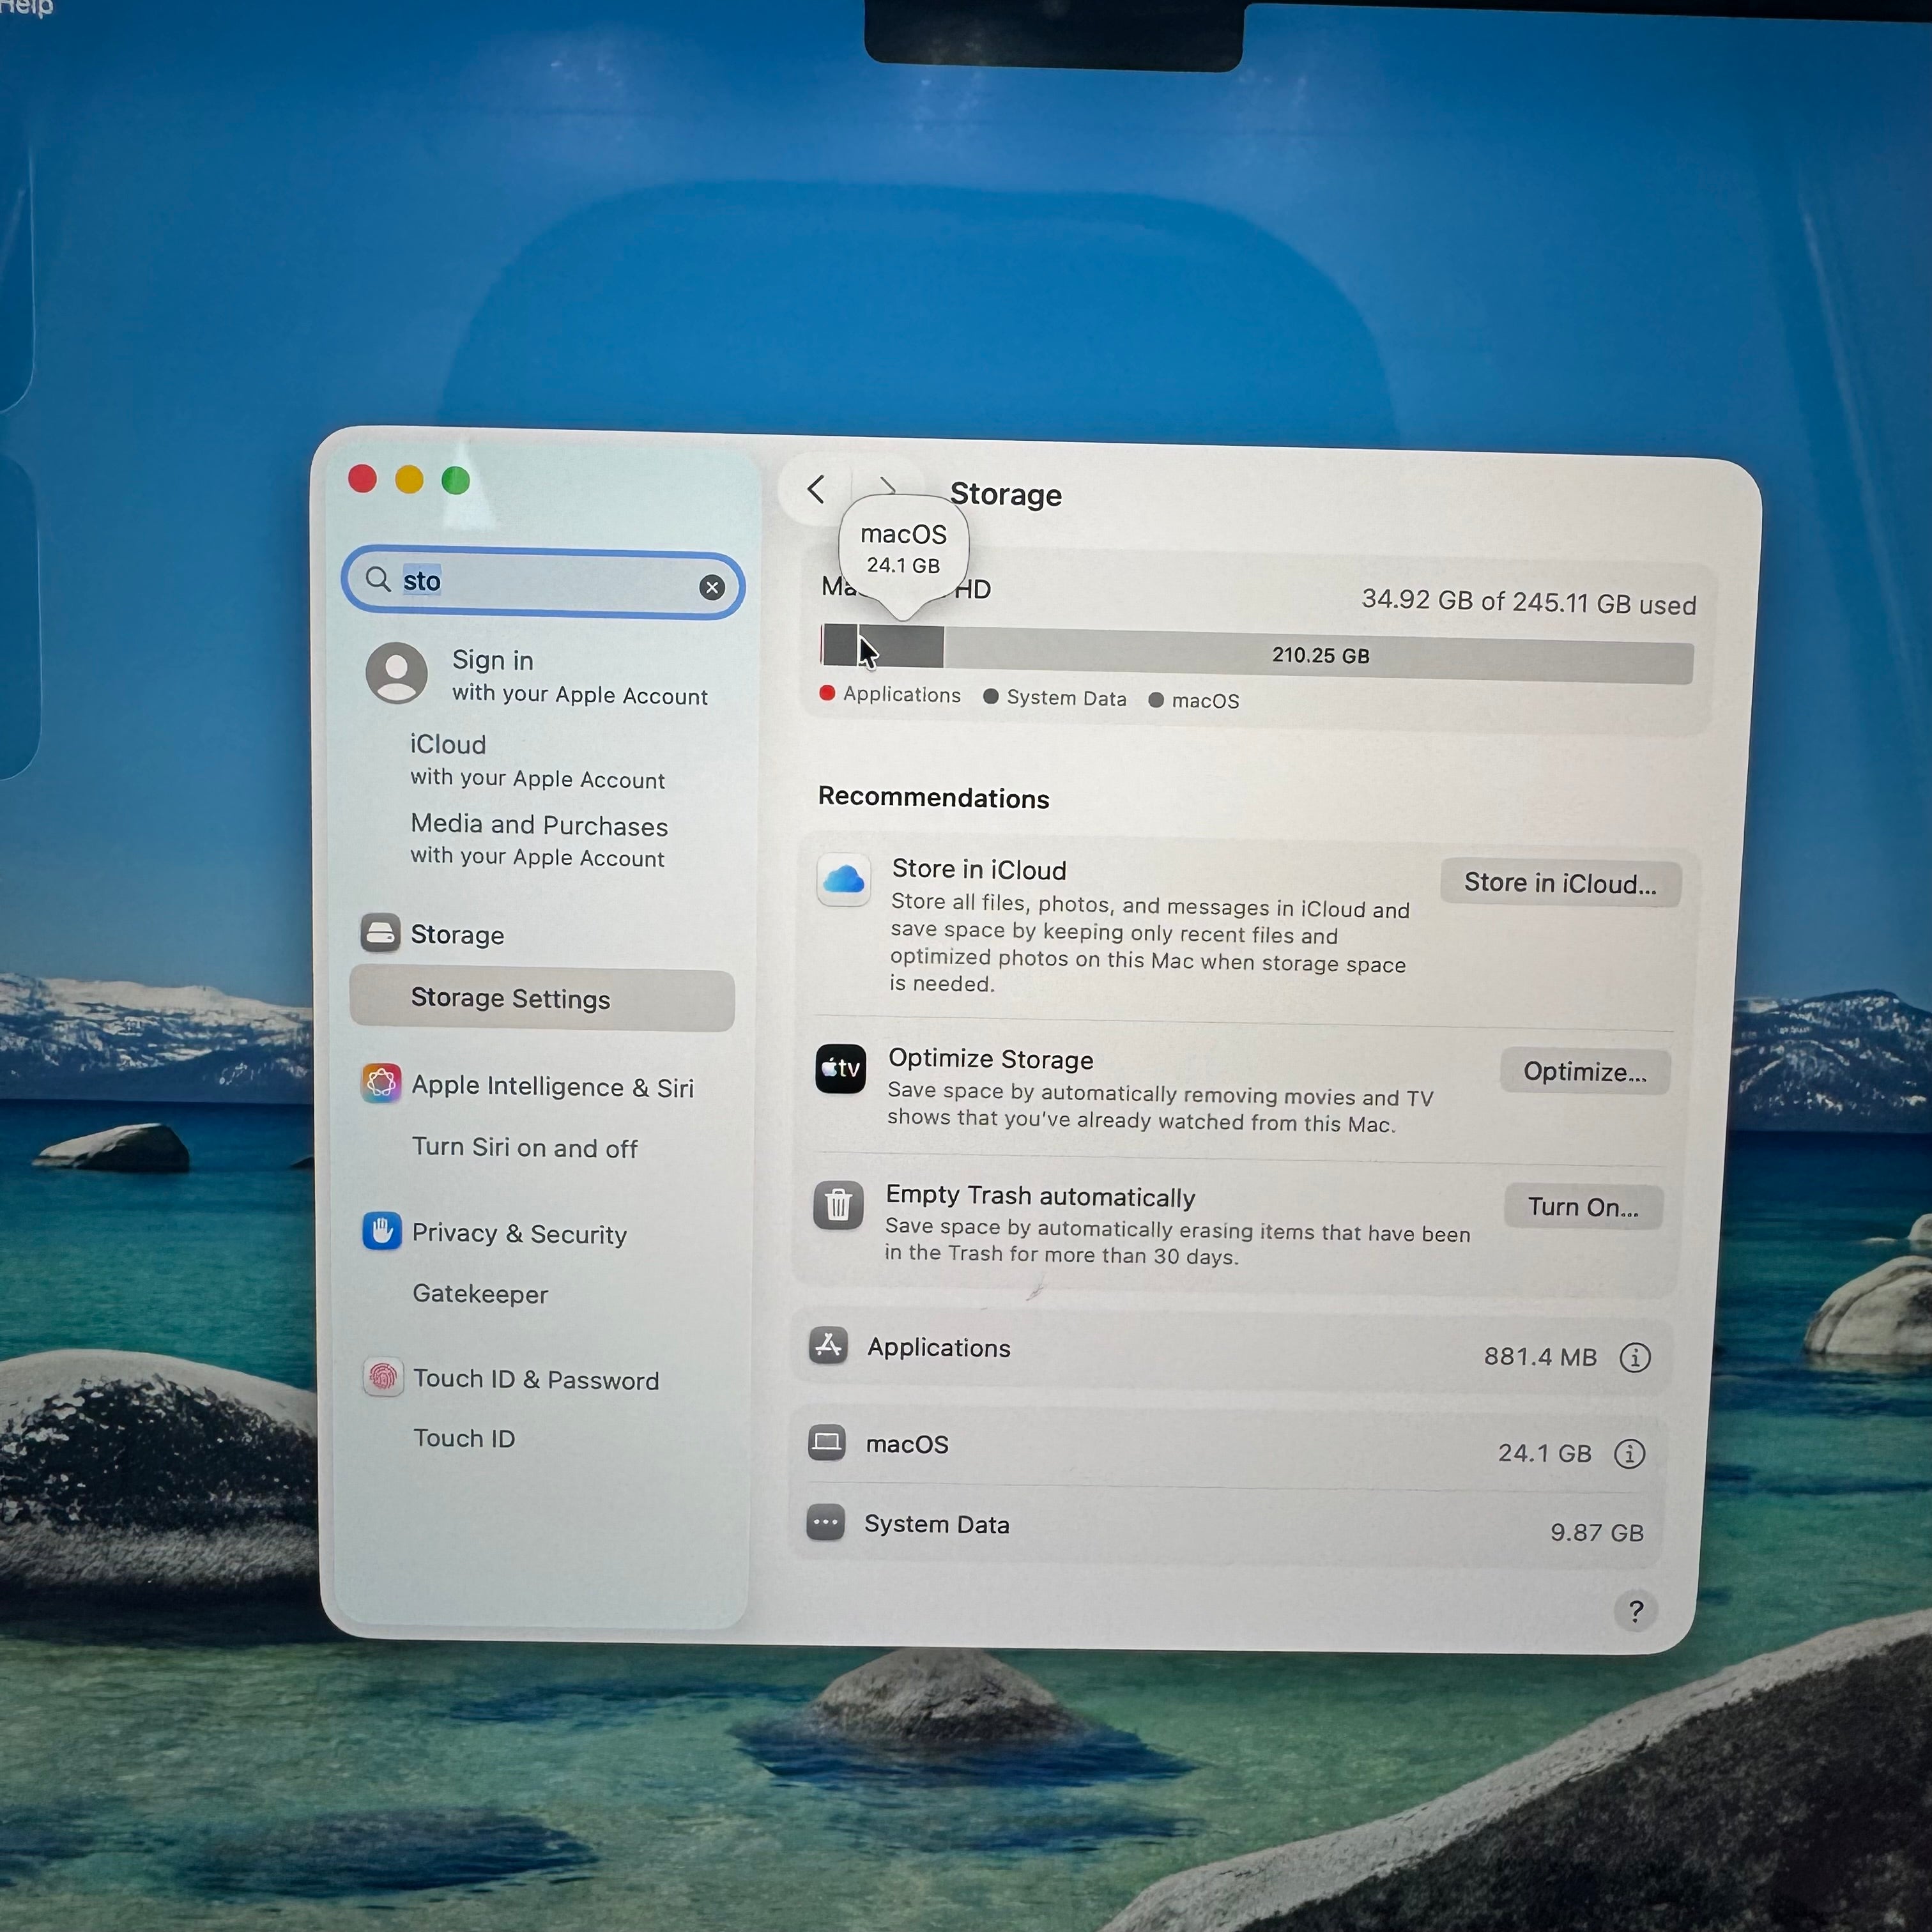Click Turn On... for Empty Trash automatically
Image resolution: width=1932 pixels, height=1932 pixels.
click(x=1583, y=1208)
